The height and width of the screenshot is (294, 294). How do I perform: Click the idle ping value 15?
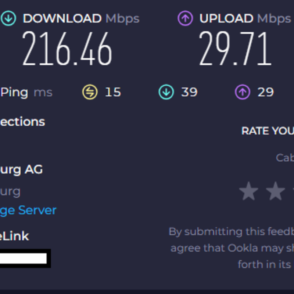tap(113, 92)
